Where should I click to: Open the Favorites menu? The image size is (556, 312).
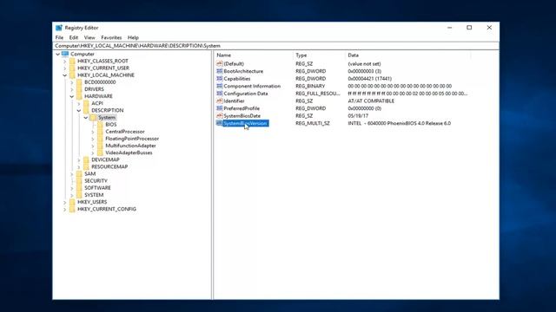coord(111,37)
